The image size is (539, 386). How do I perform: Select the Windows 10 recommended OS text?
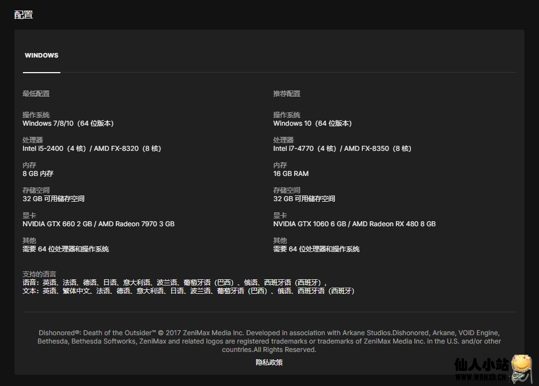(x=312, y=123)
